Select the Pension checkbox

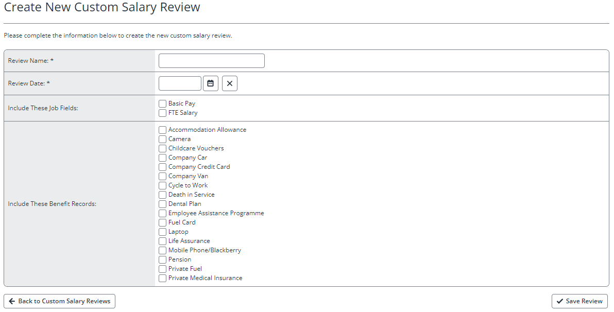coord(162,259)
